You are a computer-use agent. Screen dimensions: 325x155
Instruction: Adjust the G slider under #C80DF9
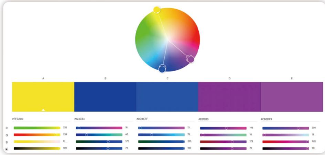[x=286, y=135]
